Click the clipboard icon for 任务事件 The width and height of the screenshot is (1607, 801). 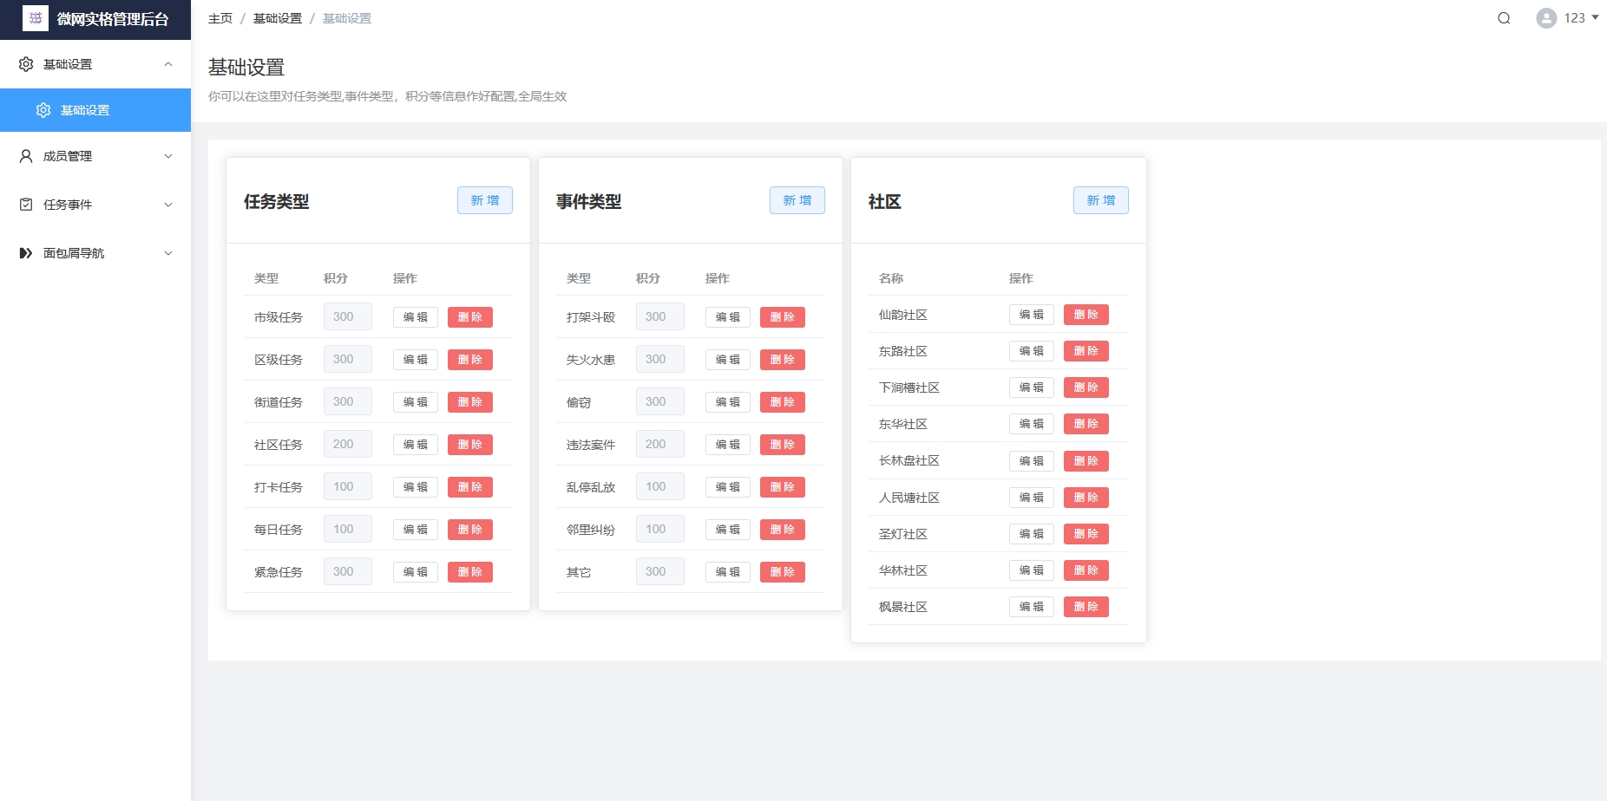pyautogui.click(x=26, y=205)
